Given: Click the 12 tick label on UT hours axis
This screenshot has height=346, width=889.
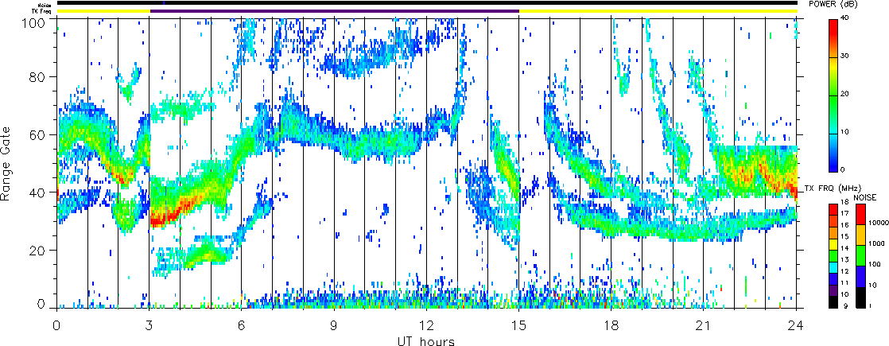Looking at the screenshot, I should 426,325.
